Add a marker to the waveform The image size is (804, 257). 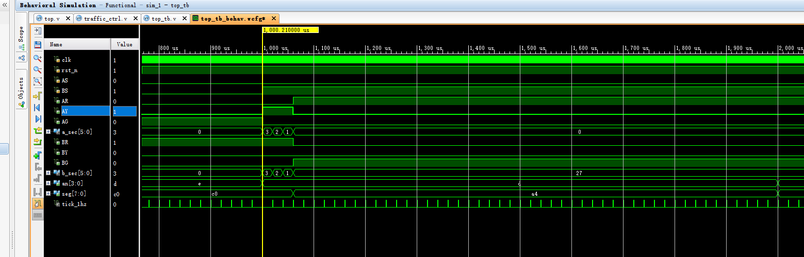pos(38,155)
